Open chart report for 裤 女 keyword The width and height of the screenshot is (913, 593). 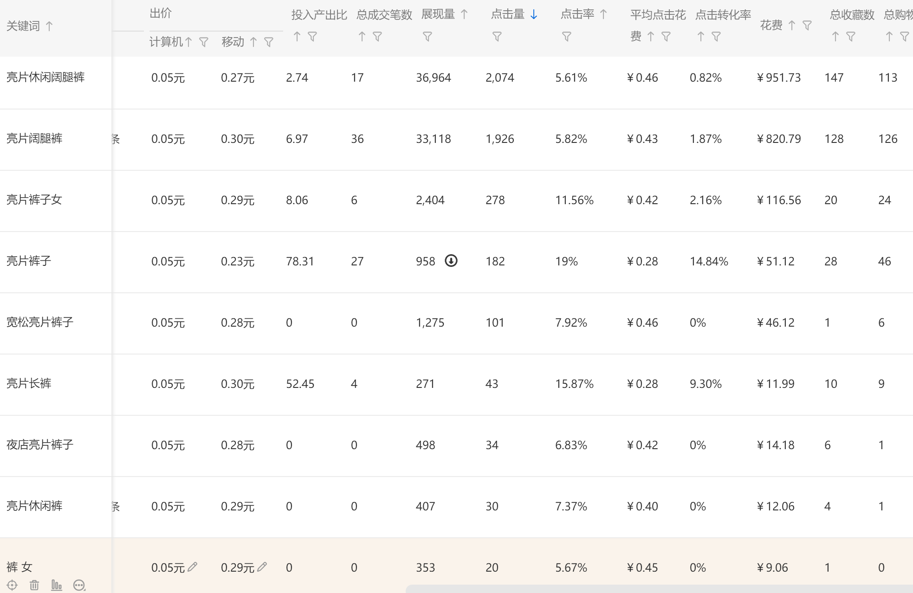click(57, 585)
